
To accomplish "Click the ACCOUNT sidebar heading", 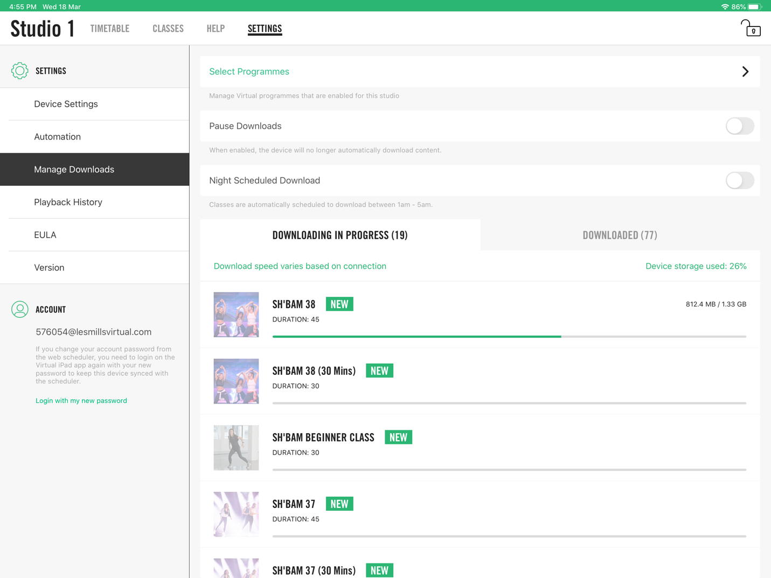I will pos(51,310).
